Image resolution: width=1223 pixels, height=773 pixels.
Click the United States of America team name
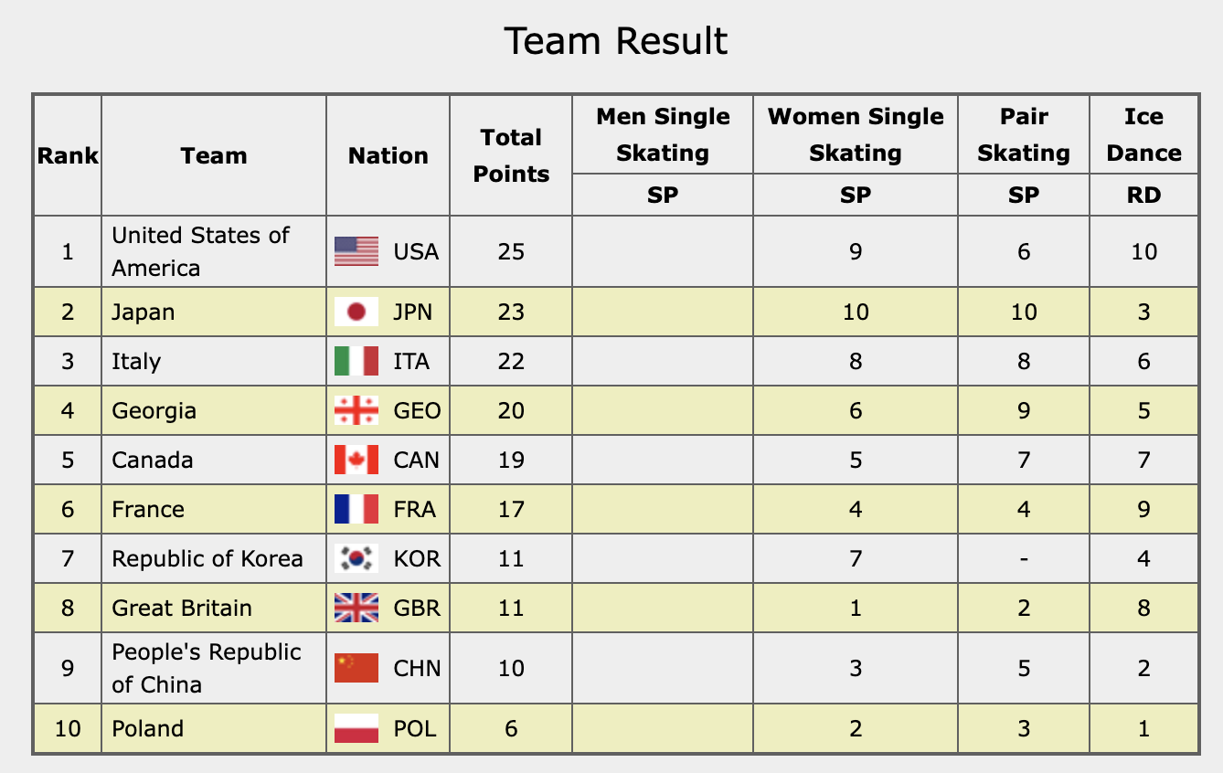pos(200,251)
